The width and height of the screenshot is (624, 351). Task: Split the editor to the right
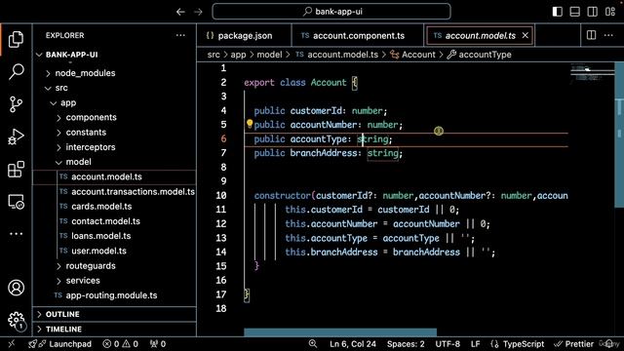tap(592, 35)
